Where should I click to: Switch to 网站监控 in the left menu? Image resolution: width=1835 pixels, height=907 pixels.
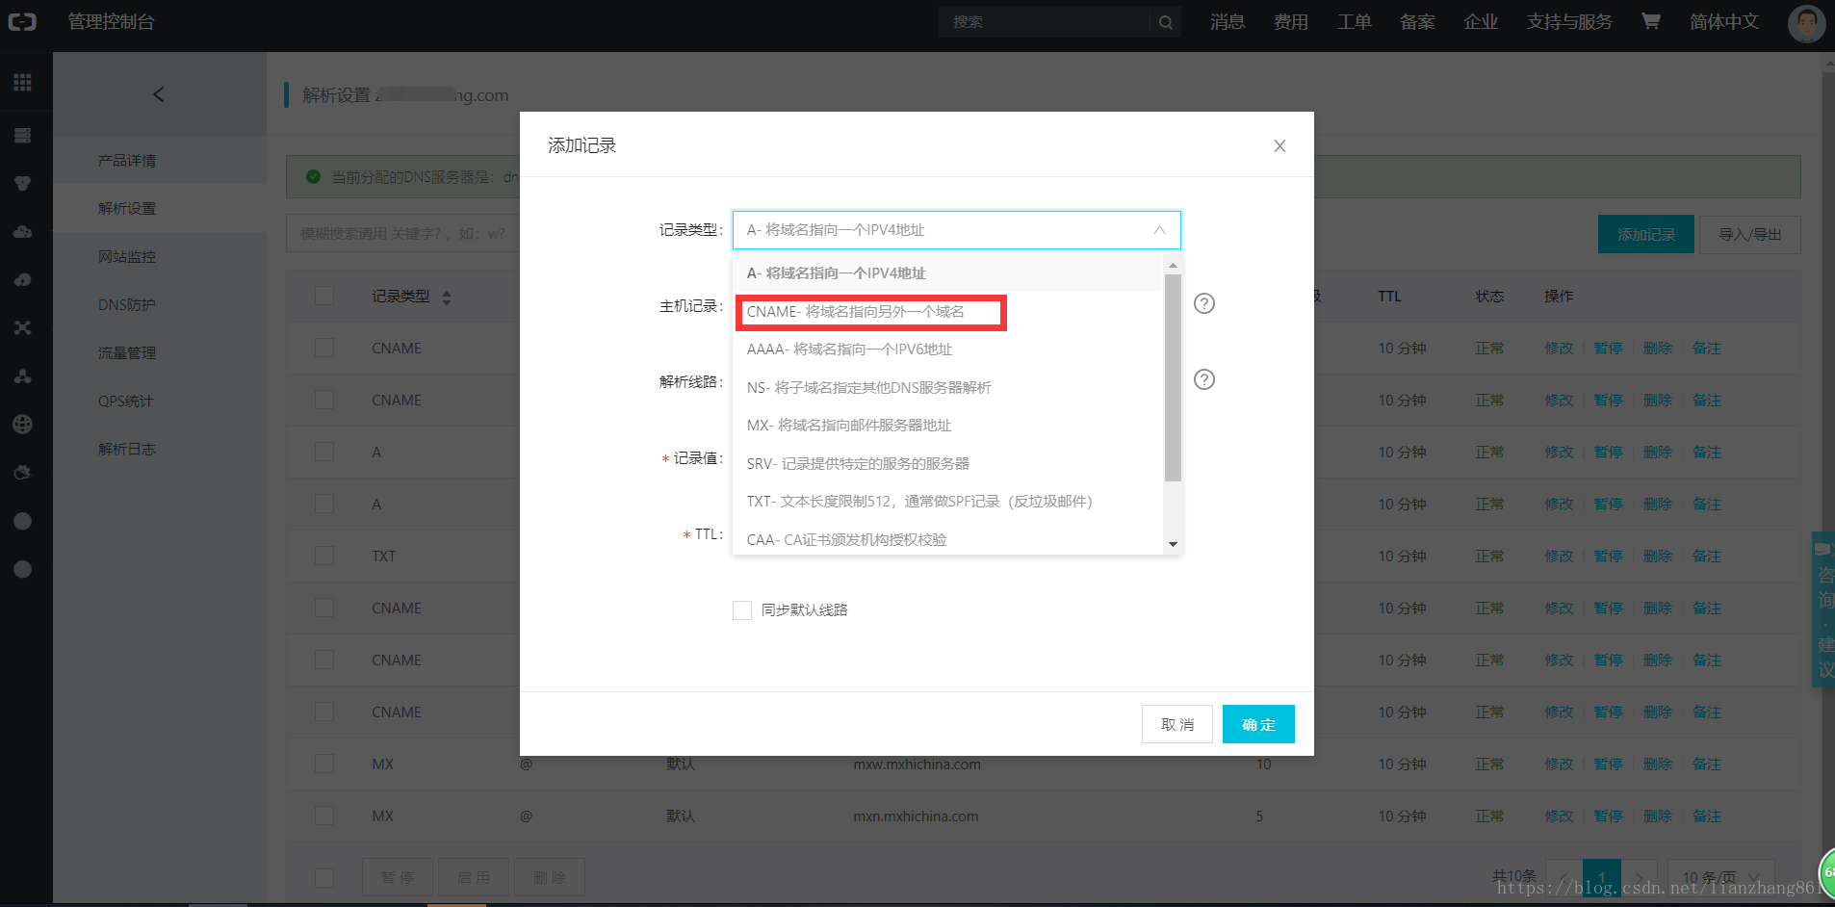(x=126, y=256)
